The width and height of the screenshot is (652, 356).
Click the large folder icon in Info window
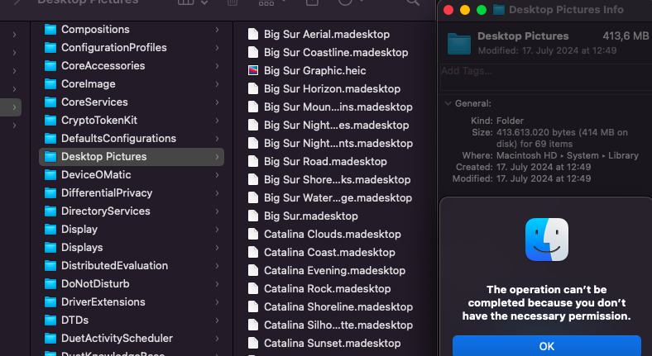pos(459,44)
